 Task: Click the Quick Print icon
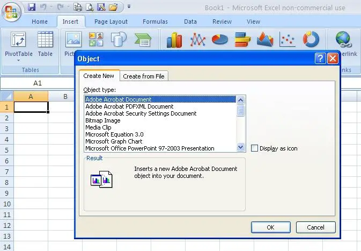click(x=78, y=7)
